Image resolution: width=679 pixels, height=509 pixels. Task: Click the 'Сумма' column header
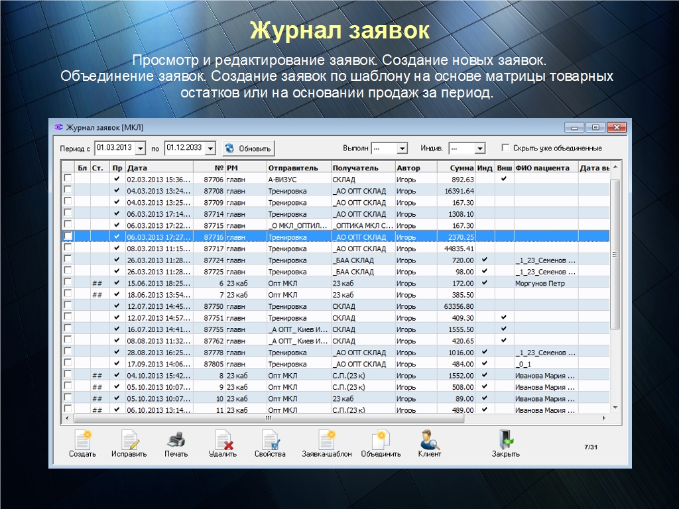pyautogui.click(x=458, y=168)
